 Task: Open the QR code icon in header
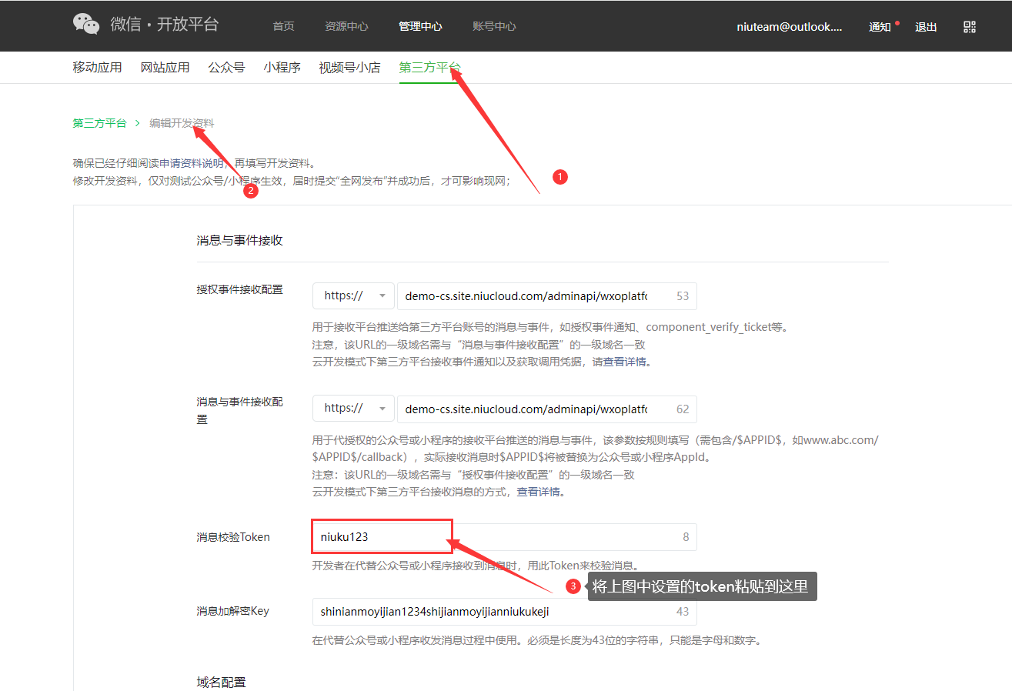969,27
